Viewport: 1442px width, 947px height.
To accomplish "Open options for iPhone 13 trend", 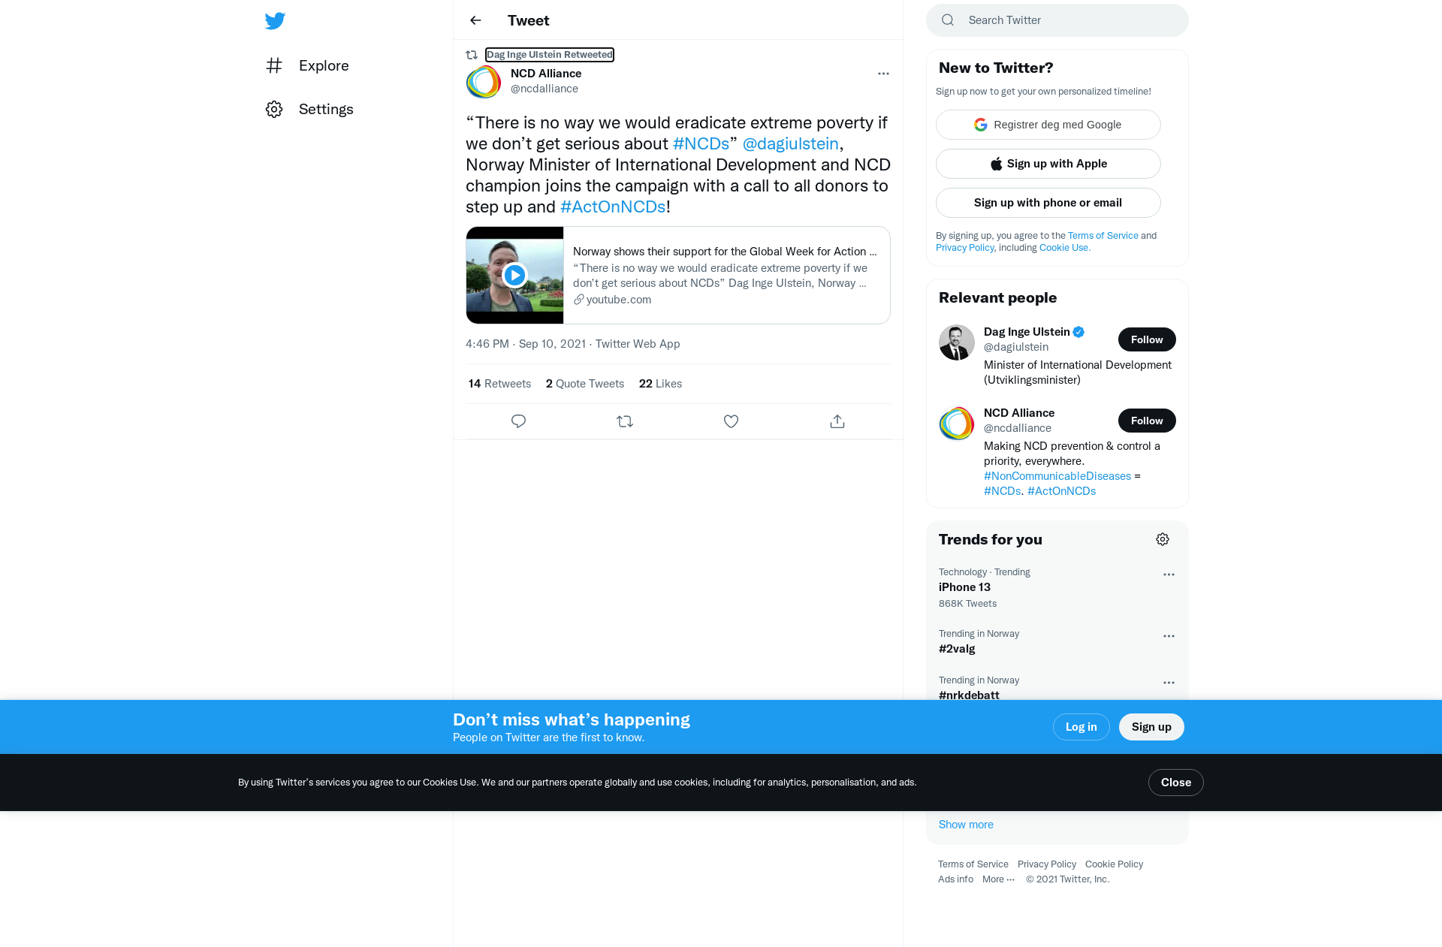I will coord(1169,575).
